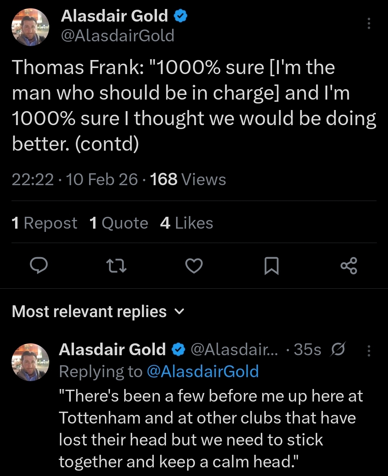Click the reply speech bubble icon
This screenshot has width=388, height=476.
point(38,266)
